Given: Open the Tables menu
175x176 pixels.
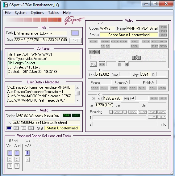Looking at the screenshot, I should tap(53, 13).
